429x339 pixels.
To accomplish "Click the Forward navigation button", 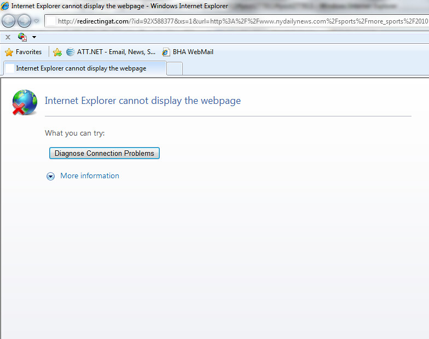I will tap(24, 21).
